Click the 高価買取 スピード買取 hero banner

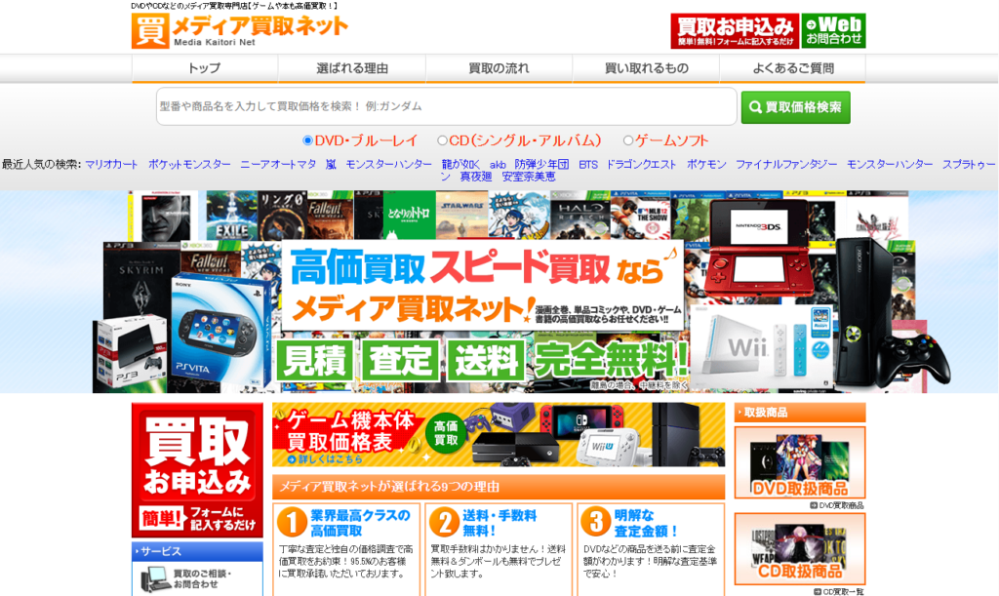(482, 285)
